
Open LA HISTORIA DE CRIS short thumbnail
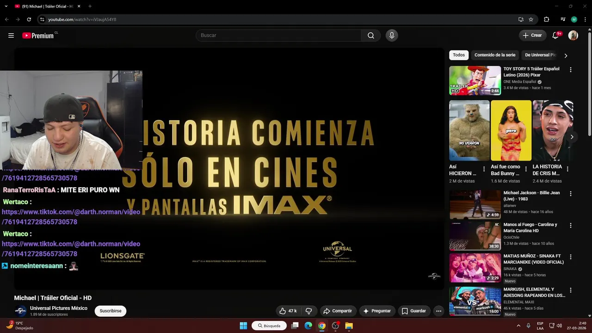click(553, 130)
